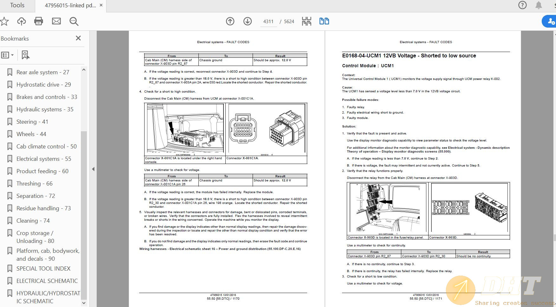Open bookmark Brakes and controls - 33
Screen dimensions: 556x307
[47, 97]
